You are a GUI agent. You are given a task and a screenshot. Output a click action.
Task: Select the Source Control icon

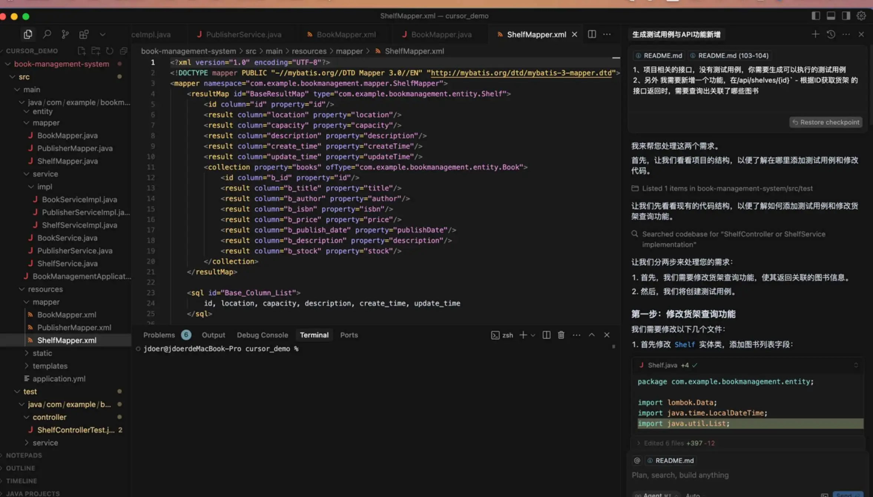pos(65,34)
